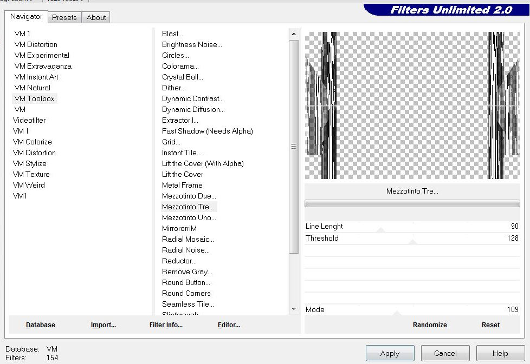Click the filter list scroll-up arrow

[x=294, y=34]
